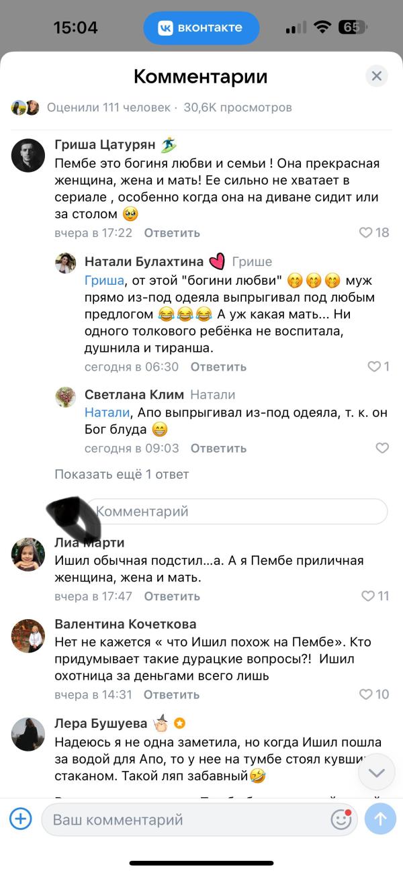
Task: Open the Гриша mention link
Action: 104,281
